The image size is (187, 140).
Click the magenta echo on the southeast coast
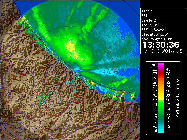[x=123, y=92]
